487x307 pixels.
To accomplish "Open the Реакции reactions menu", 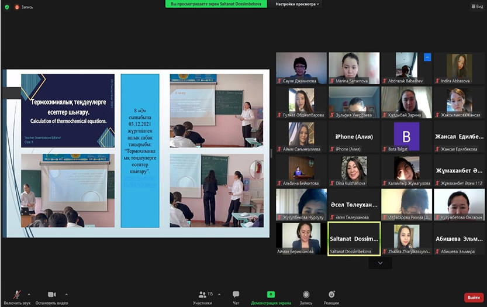I will [331, 295].
